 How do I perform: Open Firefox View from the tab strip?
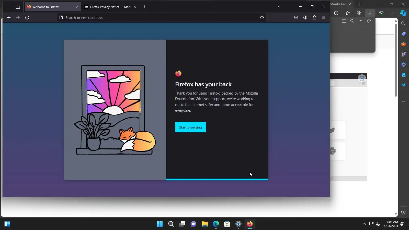tap(18, 7)
